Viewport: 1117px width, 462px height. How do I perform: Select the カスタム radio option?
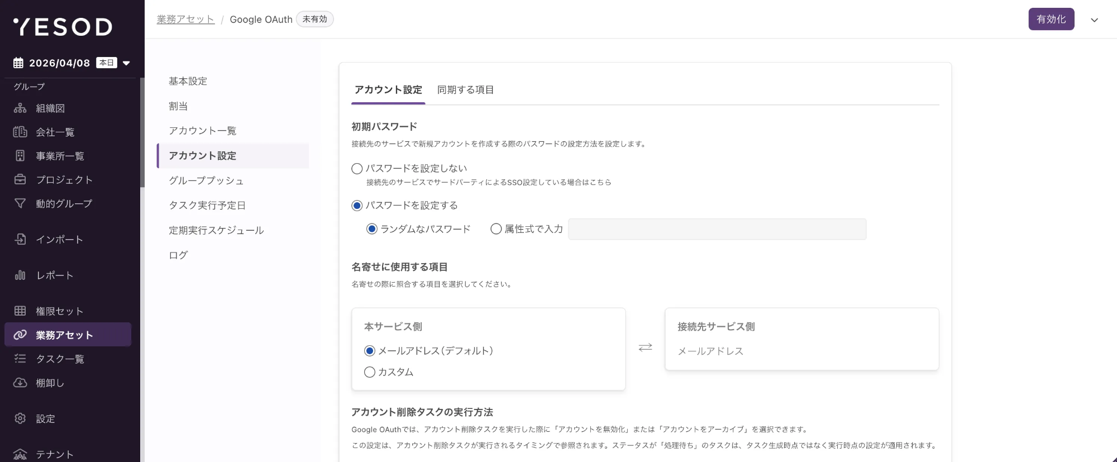tap(369, 372)
